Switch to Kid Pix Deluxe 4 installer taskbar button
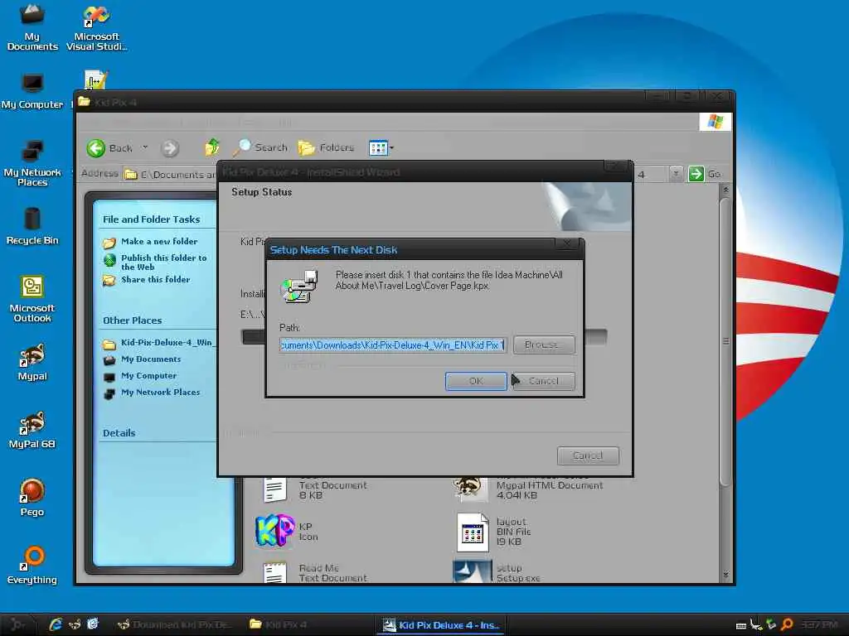The height and width of the screenshot is (636, 849). pyautogui.click(x=443, y=624)
